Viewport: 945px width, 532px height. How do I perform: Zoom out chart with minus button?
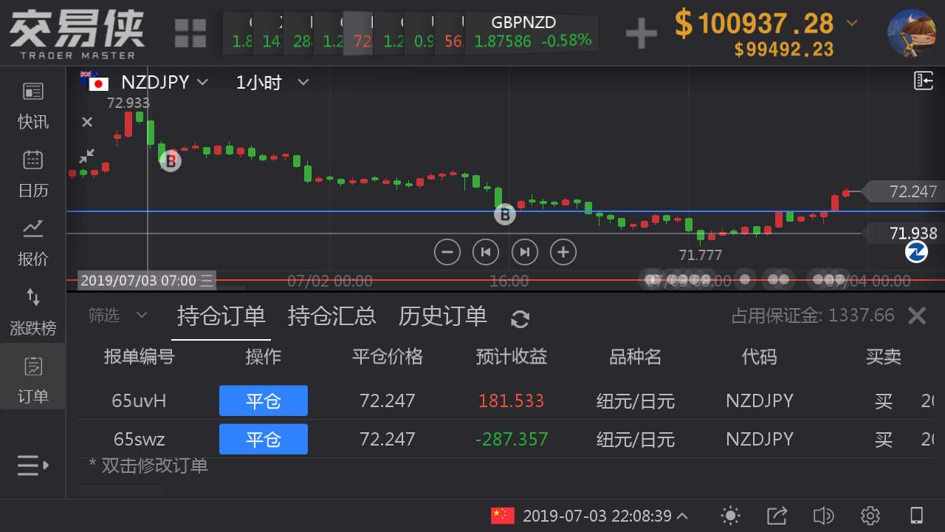[x=447, y=252]
